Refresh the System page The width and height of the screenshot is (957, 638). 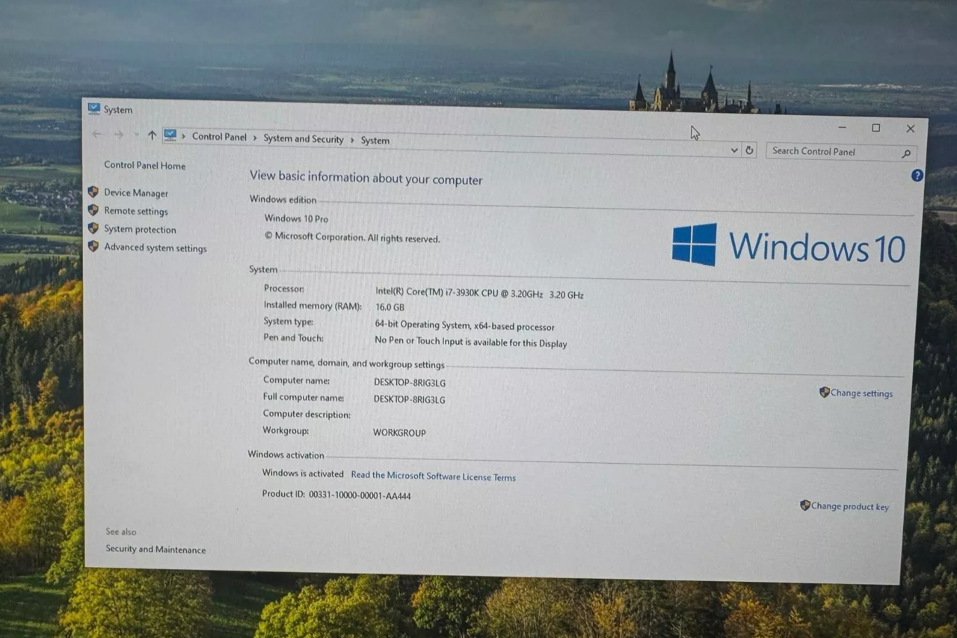click(x=749, y=150)
